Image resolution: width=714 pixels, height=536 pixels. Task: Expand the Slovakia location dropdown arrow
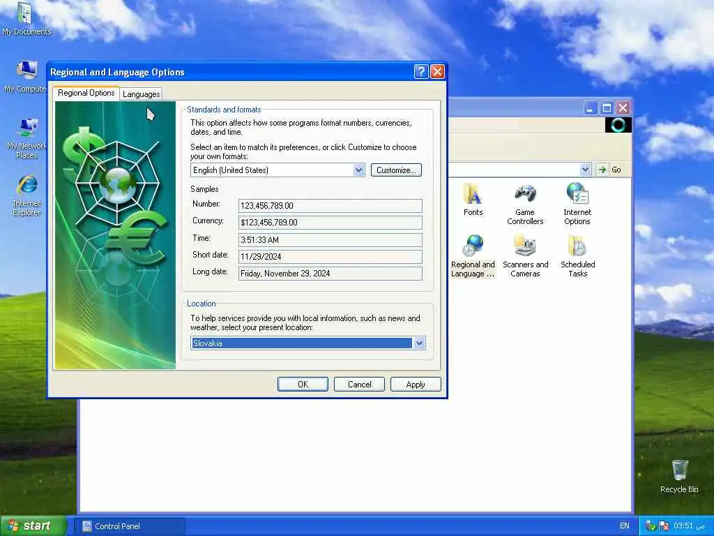(419, 343)
